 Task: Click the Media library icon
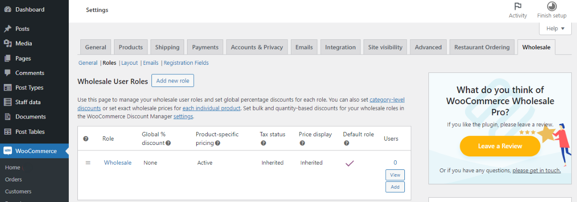coord(8,43)
